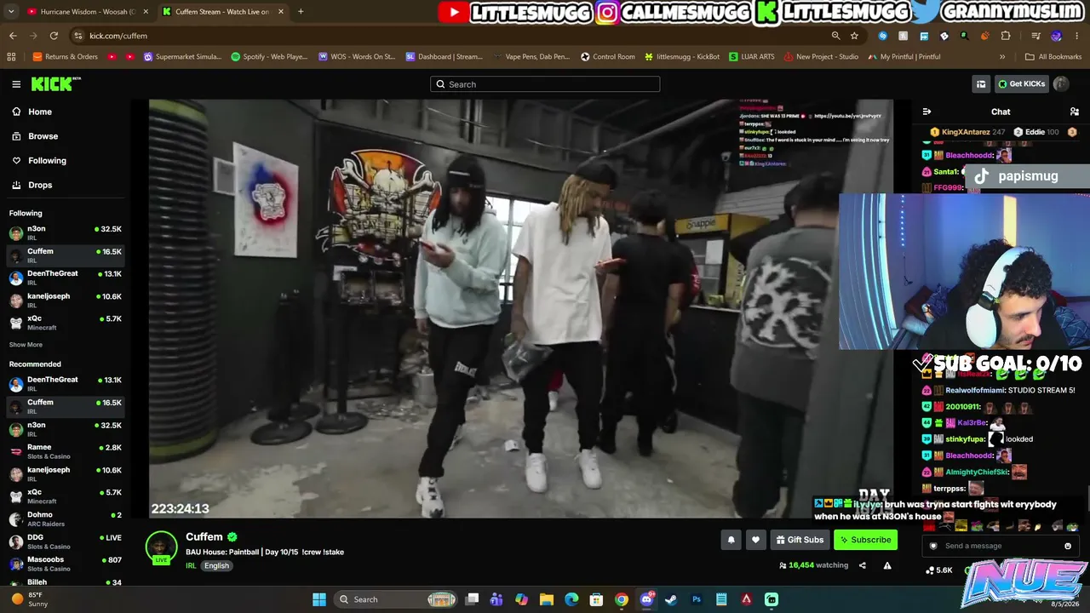The width and height of the screenshot is (1090, 613).
Task: Open the Chrome apps grid icon
Action: [x=11, y=57]
